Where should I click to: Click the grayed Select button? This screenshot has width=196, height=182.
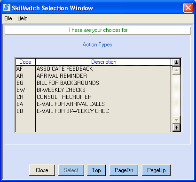pyautogui.click(x=71, y=170)
